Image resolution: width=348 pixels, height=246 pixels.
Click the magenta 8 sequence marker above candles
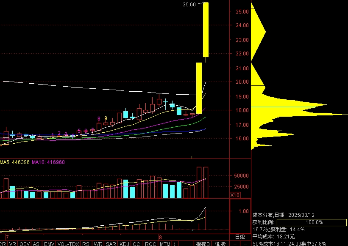click(x=99, y=119)
